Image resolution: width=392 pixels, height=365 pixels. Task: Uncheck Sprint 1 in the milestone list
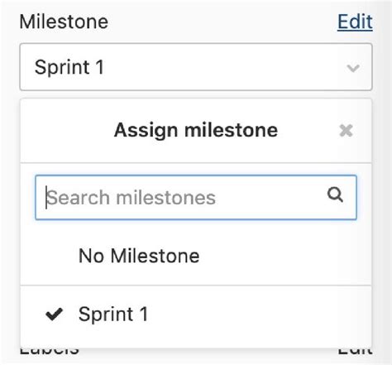click(x=196, y=315)
